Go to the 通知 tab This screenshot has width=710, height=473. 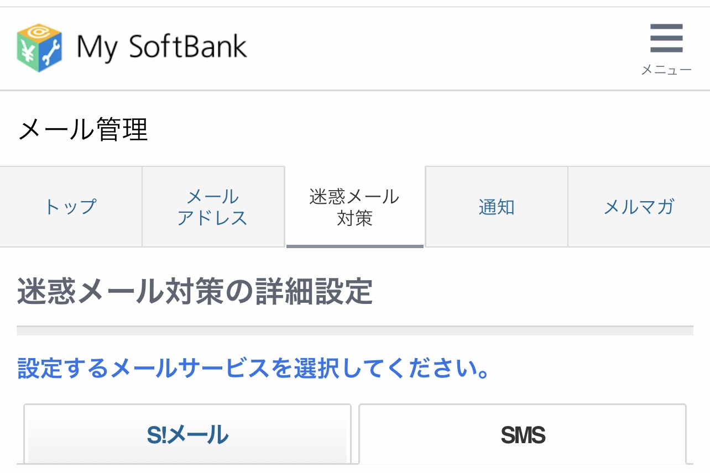click(x=497, y=207)
